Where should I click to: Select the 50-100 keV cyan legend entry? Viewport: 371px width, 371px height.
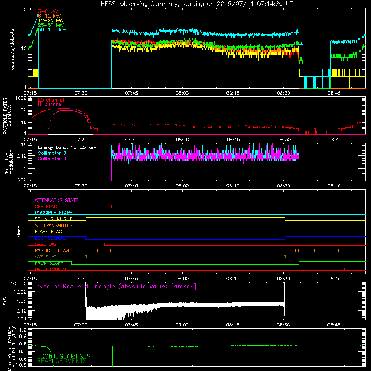[52, 30]
